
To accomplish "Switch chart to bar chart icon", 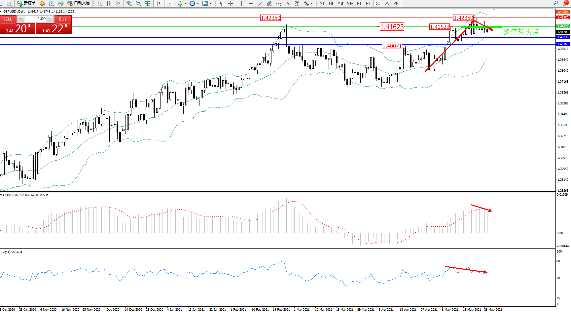I will 100,3.
